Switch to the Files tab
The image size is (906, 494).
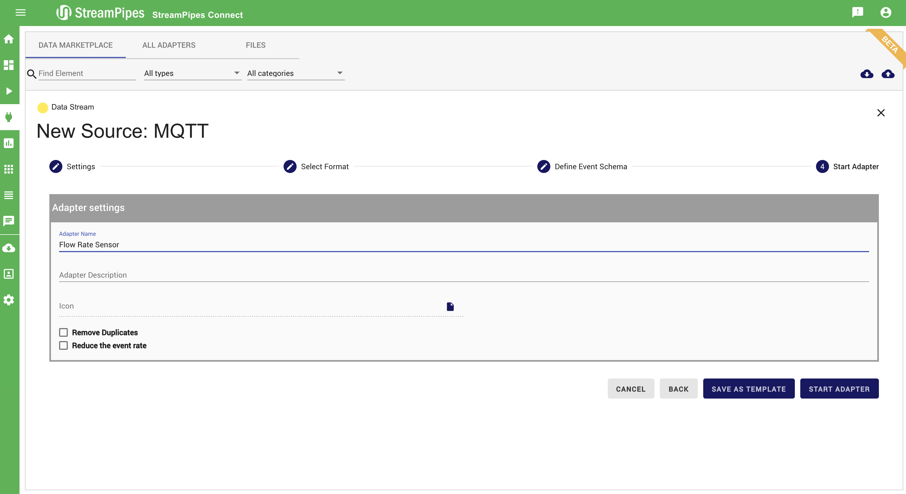tap(255, 45)
